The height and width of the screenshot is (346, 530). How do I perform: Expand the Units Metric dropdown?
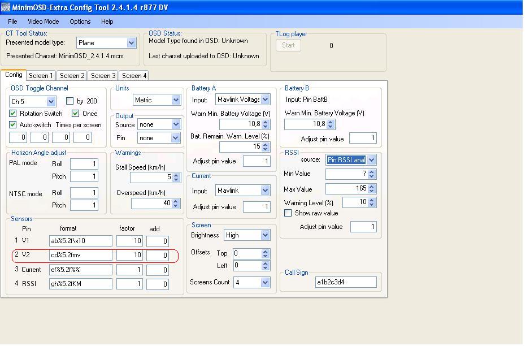pyautogui.click(x=176, y=100)
